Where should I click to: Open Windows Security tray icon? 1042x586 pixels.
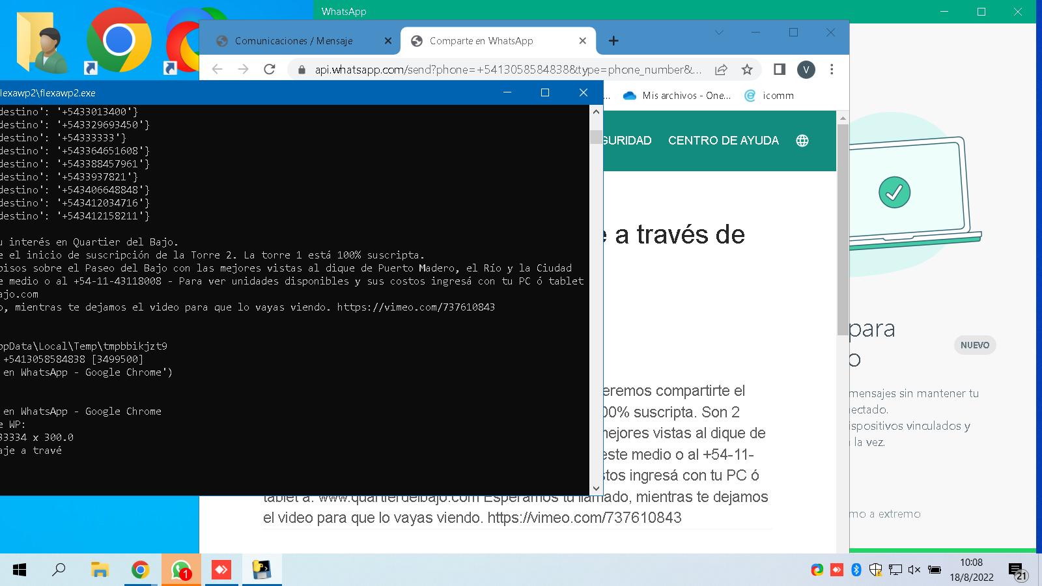pos(876,570)
